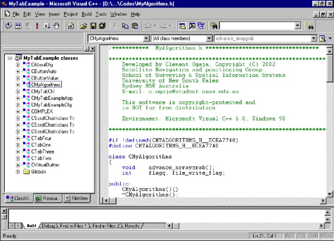Click the Build project toolbar icon
The width and height of the screenshot is (334, 241).
[18, 26]
